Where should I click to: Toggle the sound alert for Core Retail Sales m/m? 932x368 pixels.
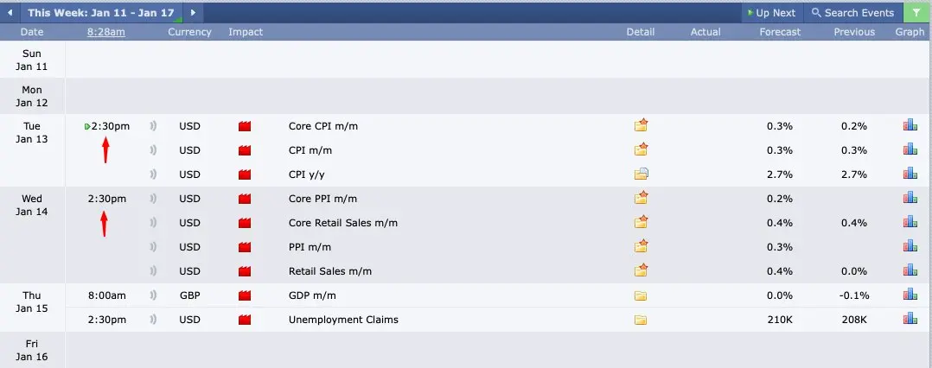coord(153,223)
